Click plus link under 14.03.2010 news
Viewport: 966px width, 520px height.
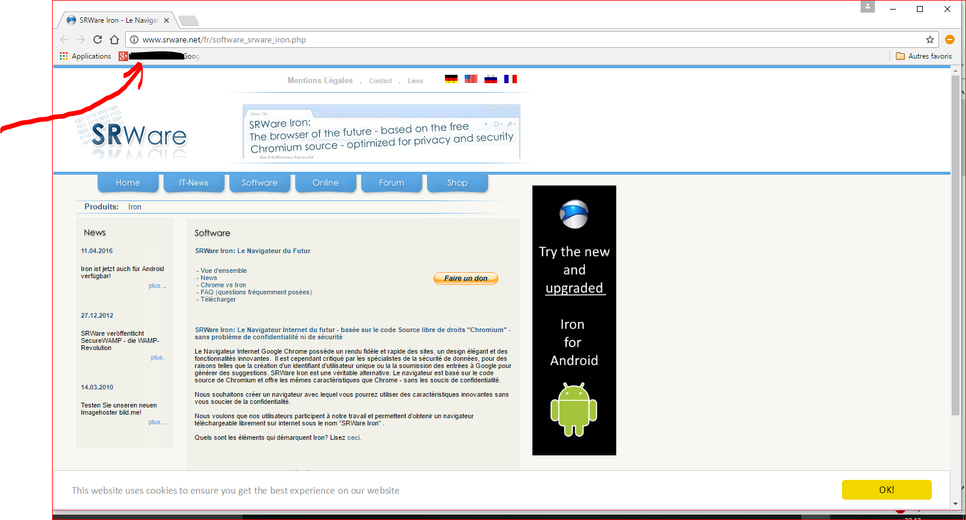(157, 422)
